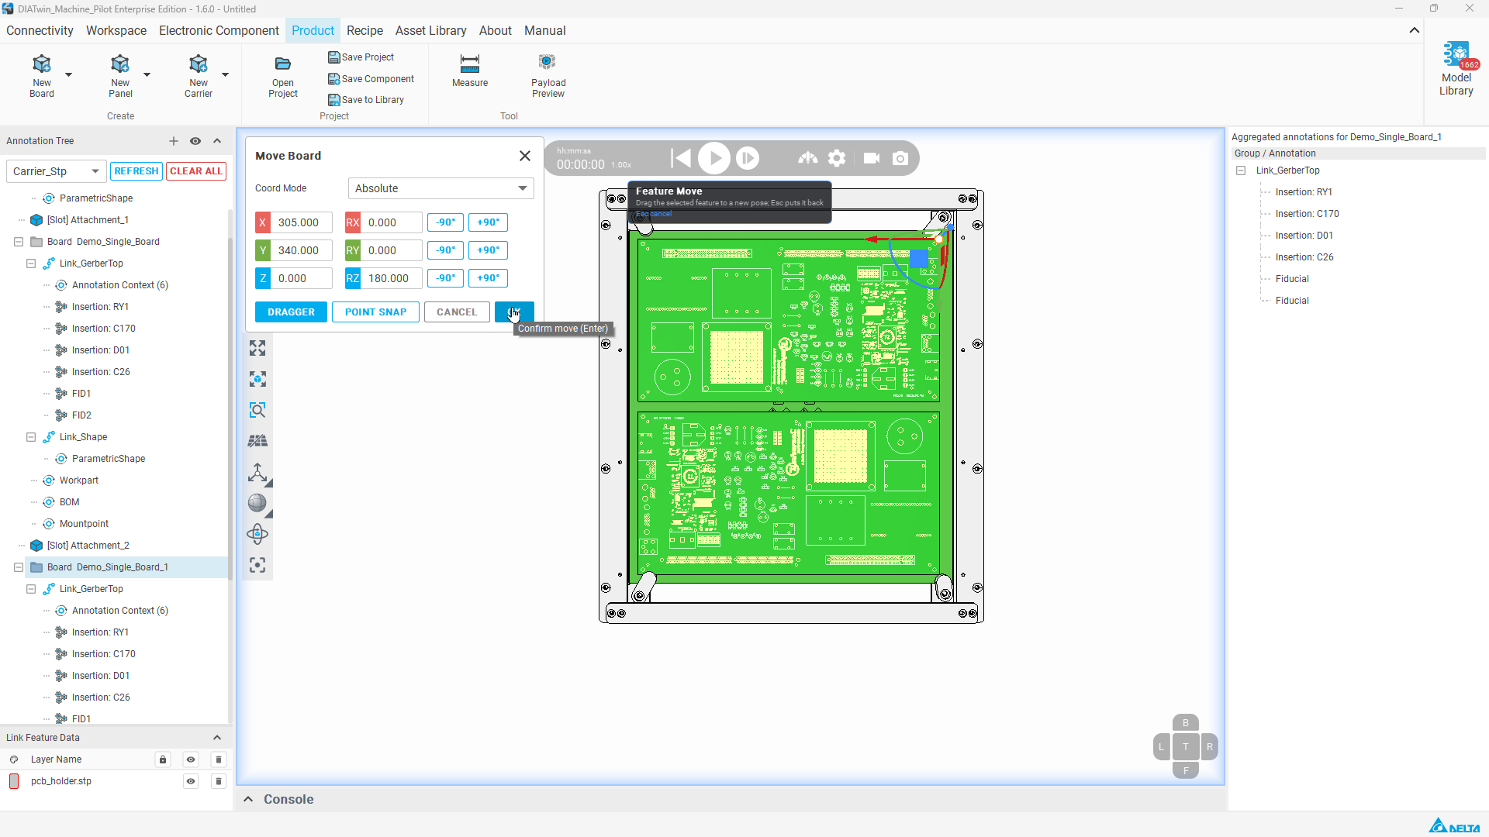Click the sphere render mode icon
The width and height of the screenshot is (1489, 837).
tap(257, 503)
